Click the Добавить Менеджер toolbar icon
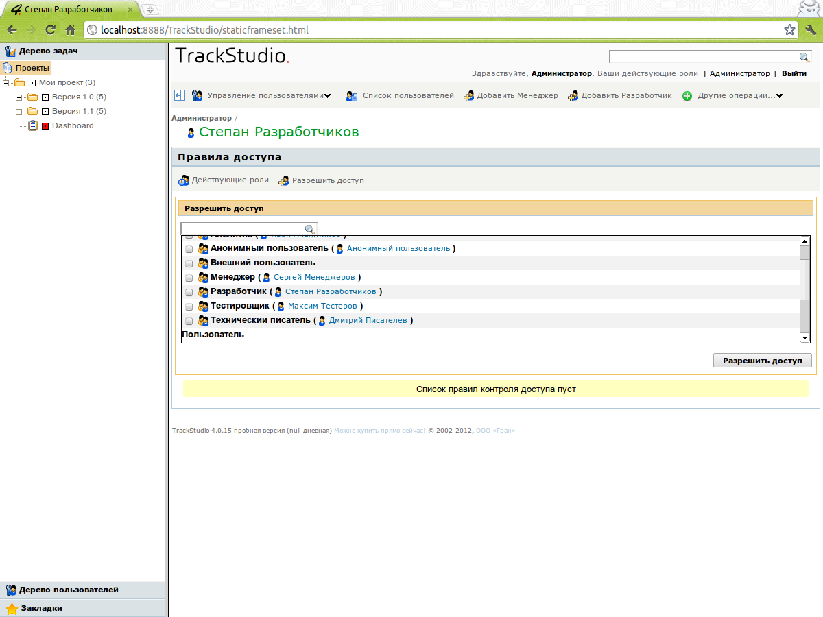The image size is (823, 617). tap(469, 96)
